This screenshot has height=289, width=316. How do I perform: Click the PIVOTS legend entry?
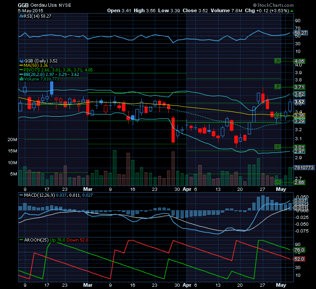coord(58,70)
